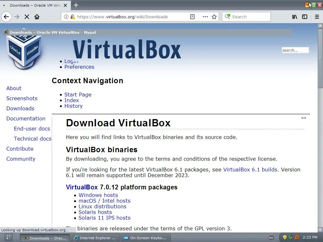Click the forward navigation arrow
Image resolution: width=323 pixels, height=242 pixels.
click(x=17, y=17)
